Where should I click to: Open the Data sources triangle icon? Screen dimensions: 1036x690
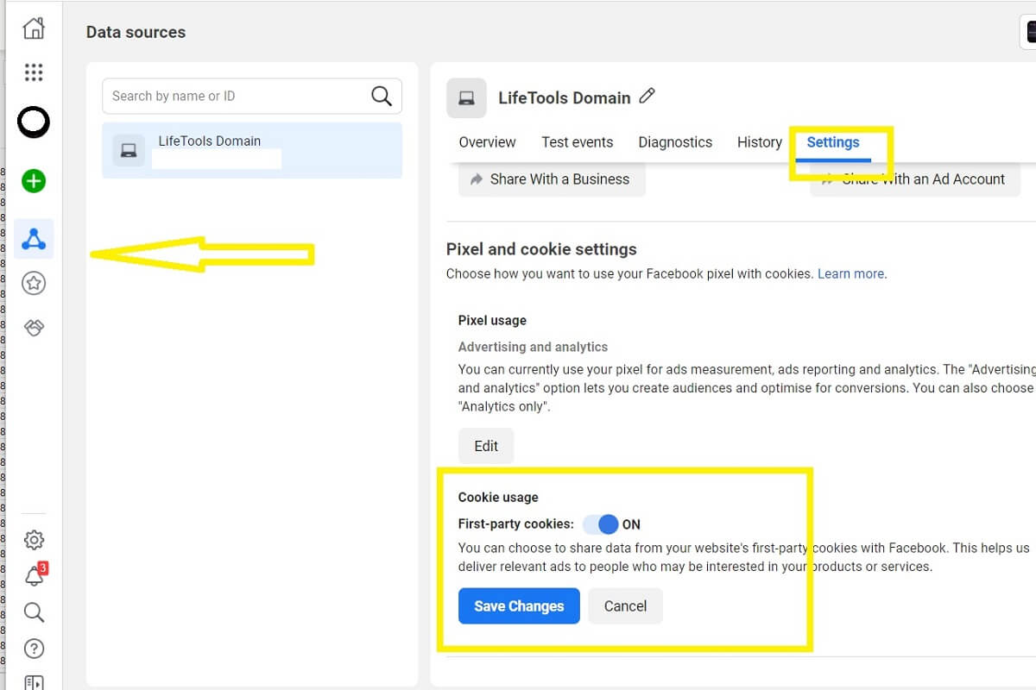(x=34, y=239)
